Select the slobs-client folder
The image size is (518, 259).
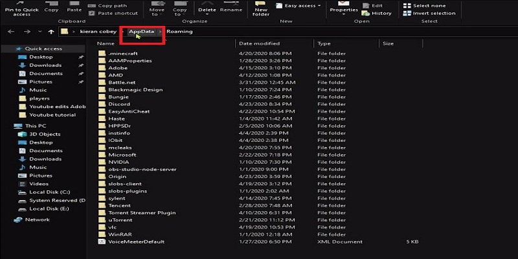pyautogui.click(x=125, y=184)
